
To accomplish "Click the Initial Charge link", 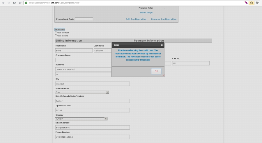I will pyautogui.click(x=146, y=12).
